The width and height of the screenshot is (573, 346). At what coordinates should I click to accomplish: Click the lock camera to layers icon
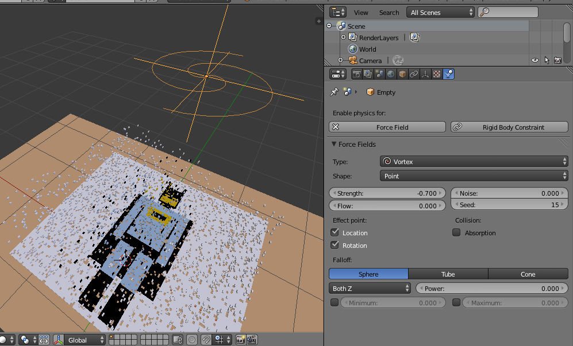(178, 340)
